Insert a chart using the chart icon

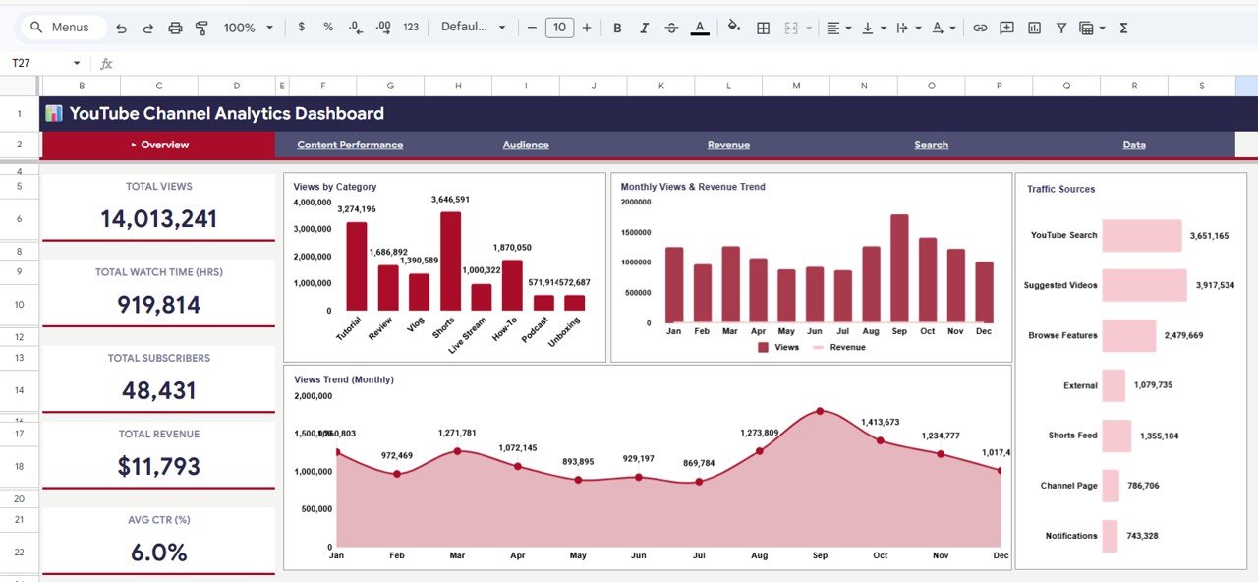1033,28
